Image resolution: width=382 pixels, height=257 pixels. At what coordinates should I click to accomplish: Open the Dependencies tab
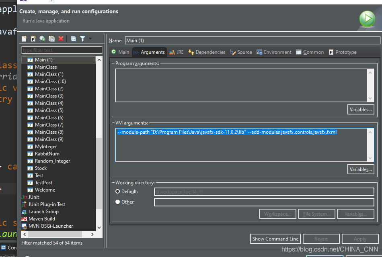pyautogui.click(x=207, y=52)
